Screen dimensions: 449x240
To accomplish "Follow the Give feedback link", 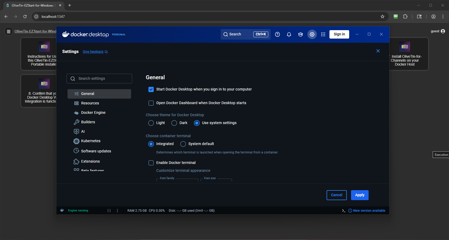I will tap(93, 52).
